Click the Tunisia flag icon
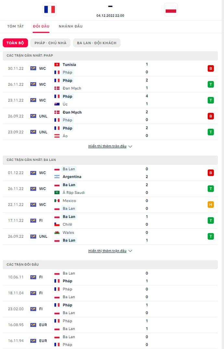224x349 pixels. 57,64
